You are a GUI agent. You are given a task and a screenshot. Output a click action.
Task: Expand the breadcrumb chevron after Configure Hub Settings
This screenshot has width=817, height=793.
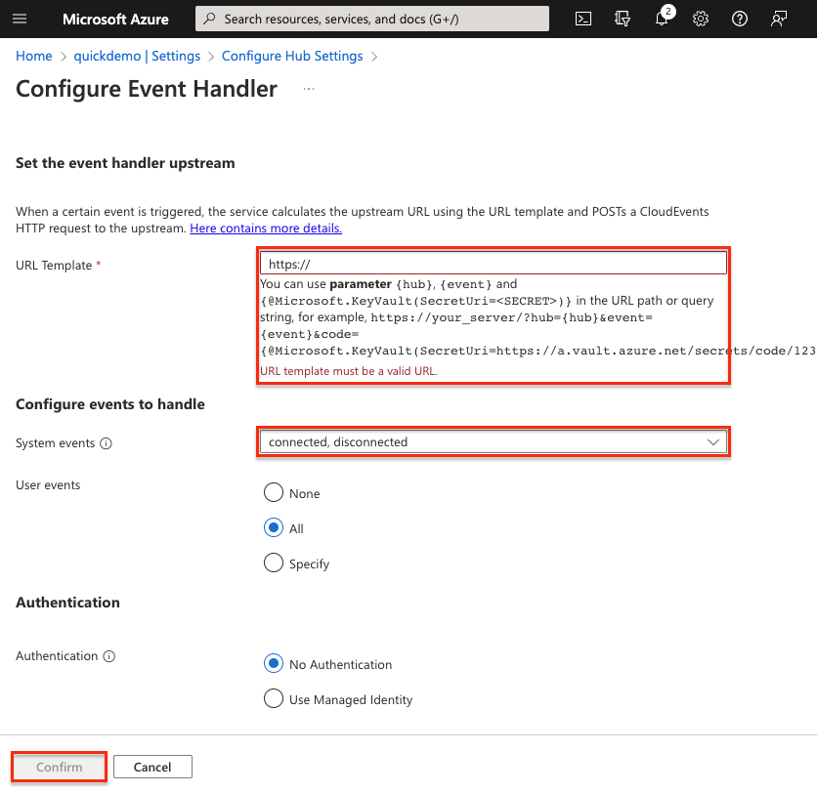[373, 56]
